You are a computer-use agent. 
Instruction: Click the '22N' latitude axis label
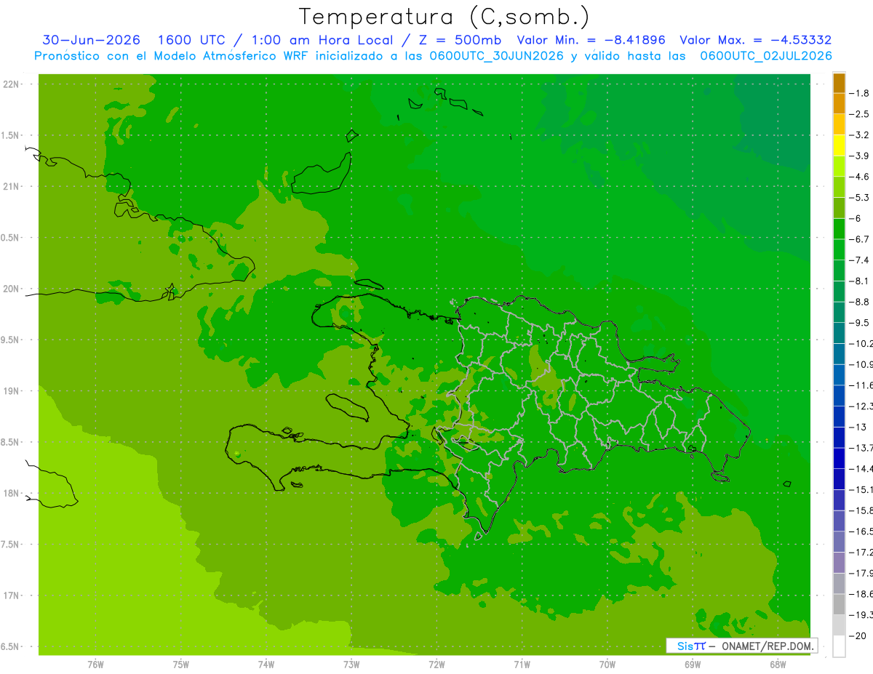[12, 84]
